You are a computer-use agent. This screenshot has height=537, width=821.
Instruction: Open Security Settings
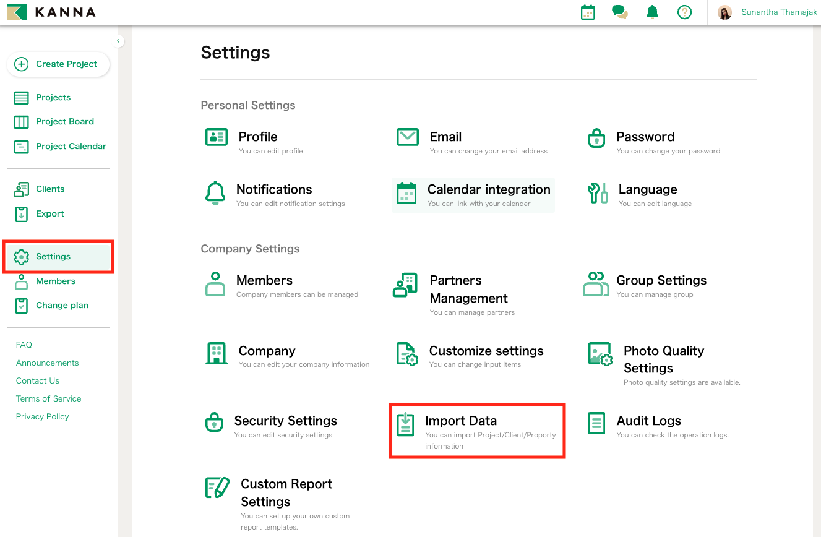click(285, 421)
